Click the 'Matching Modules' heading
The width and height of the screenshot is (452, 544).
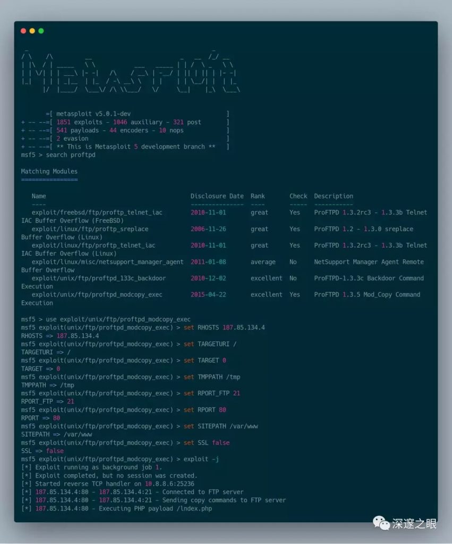(x=49, y=172)
